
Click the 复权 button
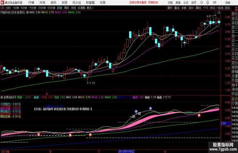tap(170, 8)
